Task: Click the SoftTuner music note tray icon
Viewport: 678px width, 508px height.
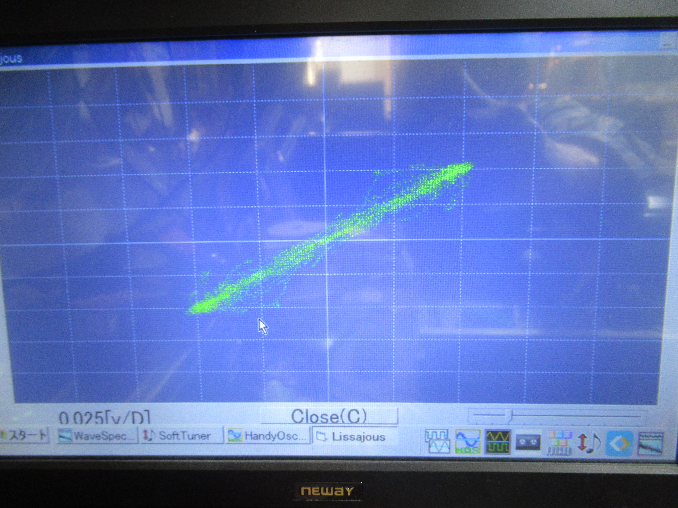Action: pos(589,443)
